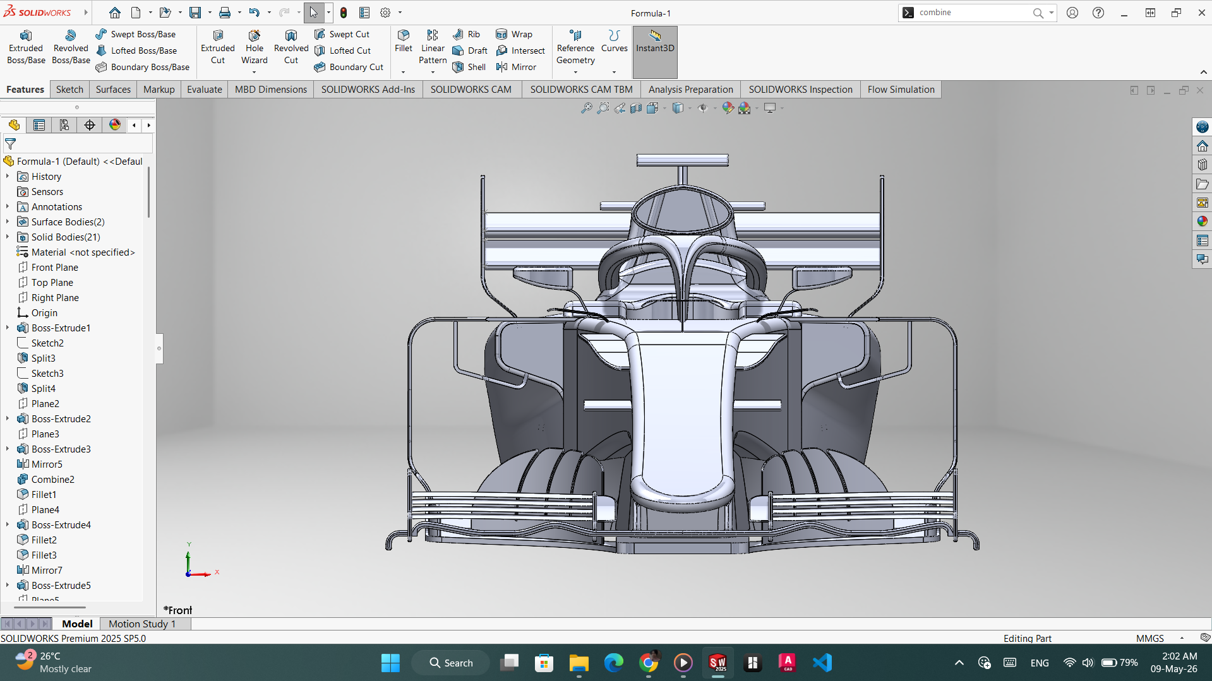Image resolution: width=1212 pixels, height=681 pixels.
Task: Expand Solid Bodies(21) folder
Action: tap(8, 237)
